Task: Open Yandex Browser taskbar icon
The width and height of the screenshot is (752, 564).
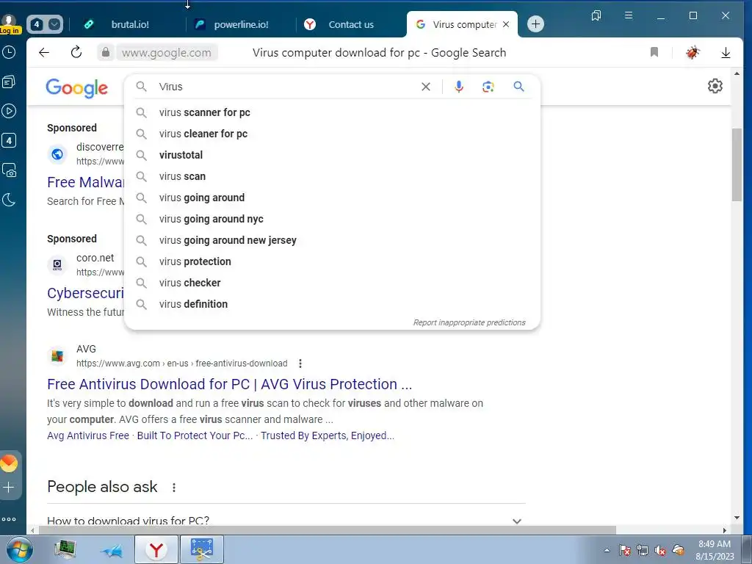Action: 156,549
